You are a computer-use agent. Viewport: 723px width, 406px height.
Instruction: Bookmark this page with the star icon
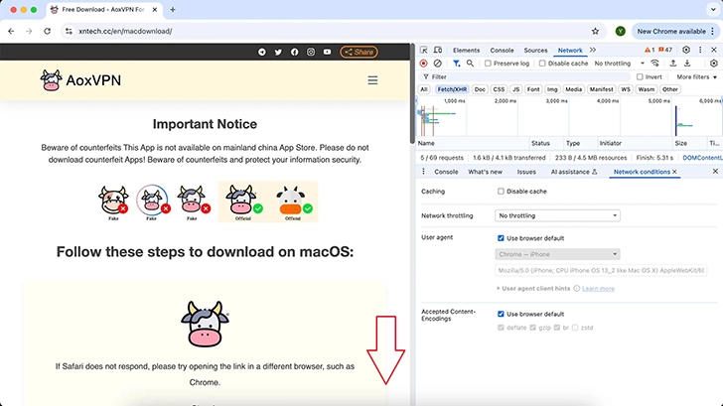[595, 32]
